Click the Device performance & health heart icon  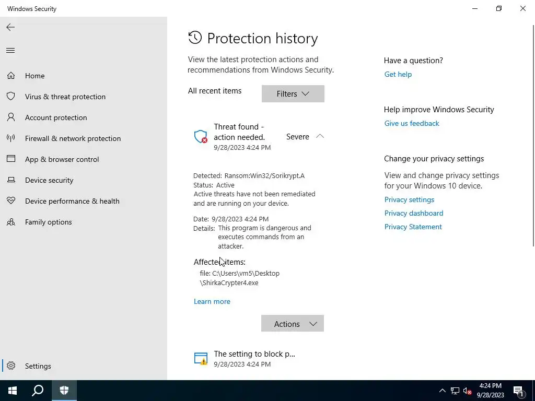pyautogui.click(x=11, y=201)
